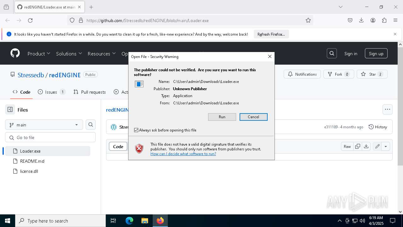Viewport: 403px width, 227px height.
Task: Open Task View on taskbar
Action: tap(113, 221)
